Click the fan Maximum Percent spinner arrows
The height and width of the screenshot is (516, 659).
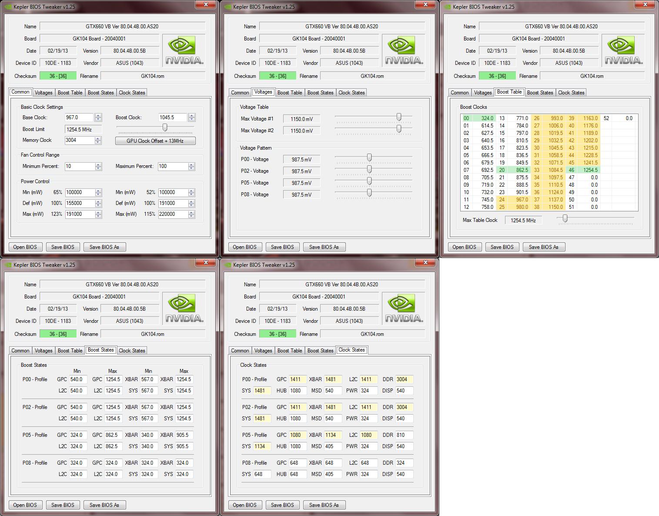tap(192, 167)
